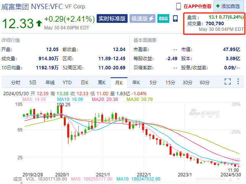This screenshot has height=184, width=246.
Task: Open the fullscreen chart icon
Action: point(228,82)
